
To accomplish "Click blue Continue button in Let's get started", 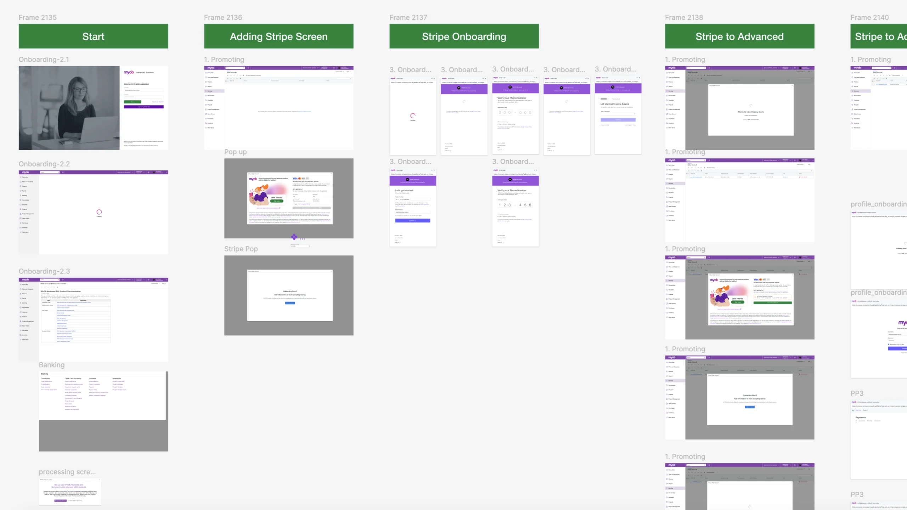I will tap(412, 221).
